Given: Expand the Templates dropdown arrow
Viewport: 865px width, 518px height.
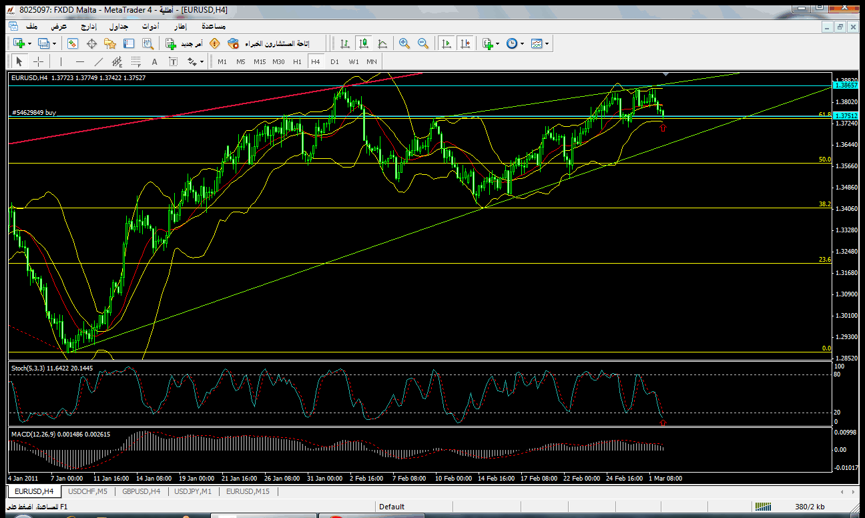Looking at the screenshot, I should click(547, 43).
